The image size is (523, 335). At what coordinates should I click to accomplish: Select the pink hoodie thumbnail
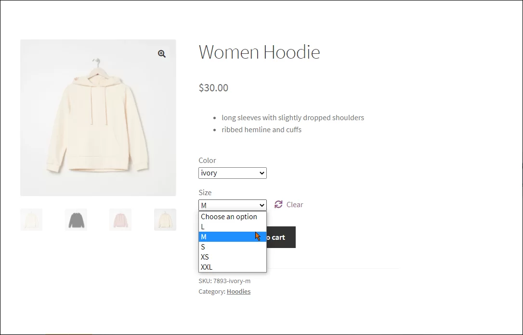coord(120,219)
